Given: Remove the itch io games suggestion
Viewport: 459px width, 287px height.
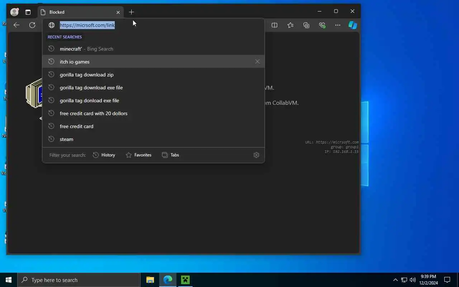Looking at the screenshot, I should [x=257, y=62].
